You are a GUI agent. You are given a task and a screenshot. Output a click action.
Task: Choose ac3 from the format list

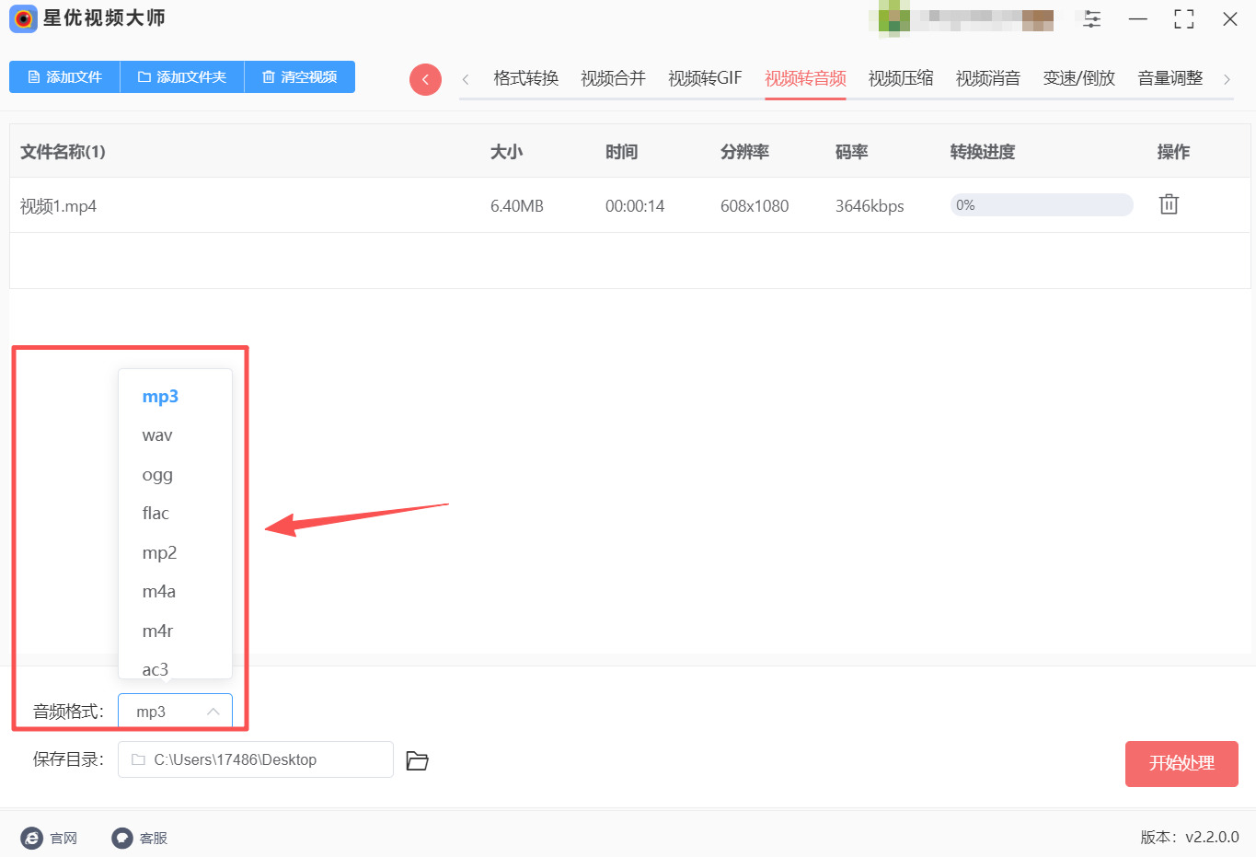pos(175,668)
